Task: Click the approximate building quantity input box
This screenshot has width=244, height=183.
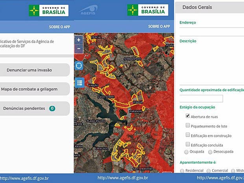Action: 201,99
